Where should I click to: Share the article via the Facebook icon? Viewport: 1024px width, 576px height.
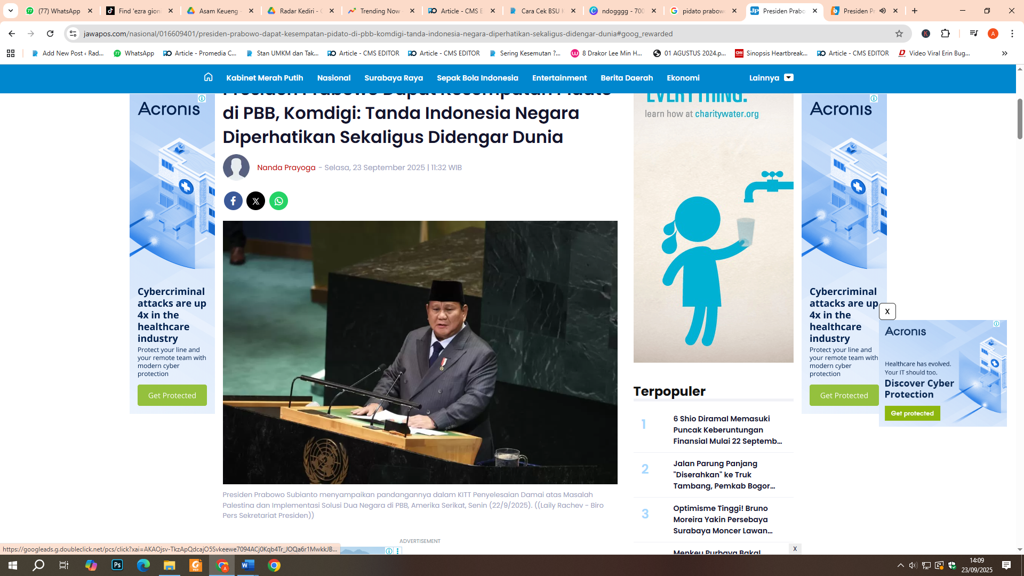[x=233, y=201]
